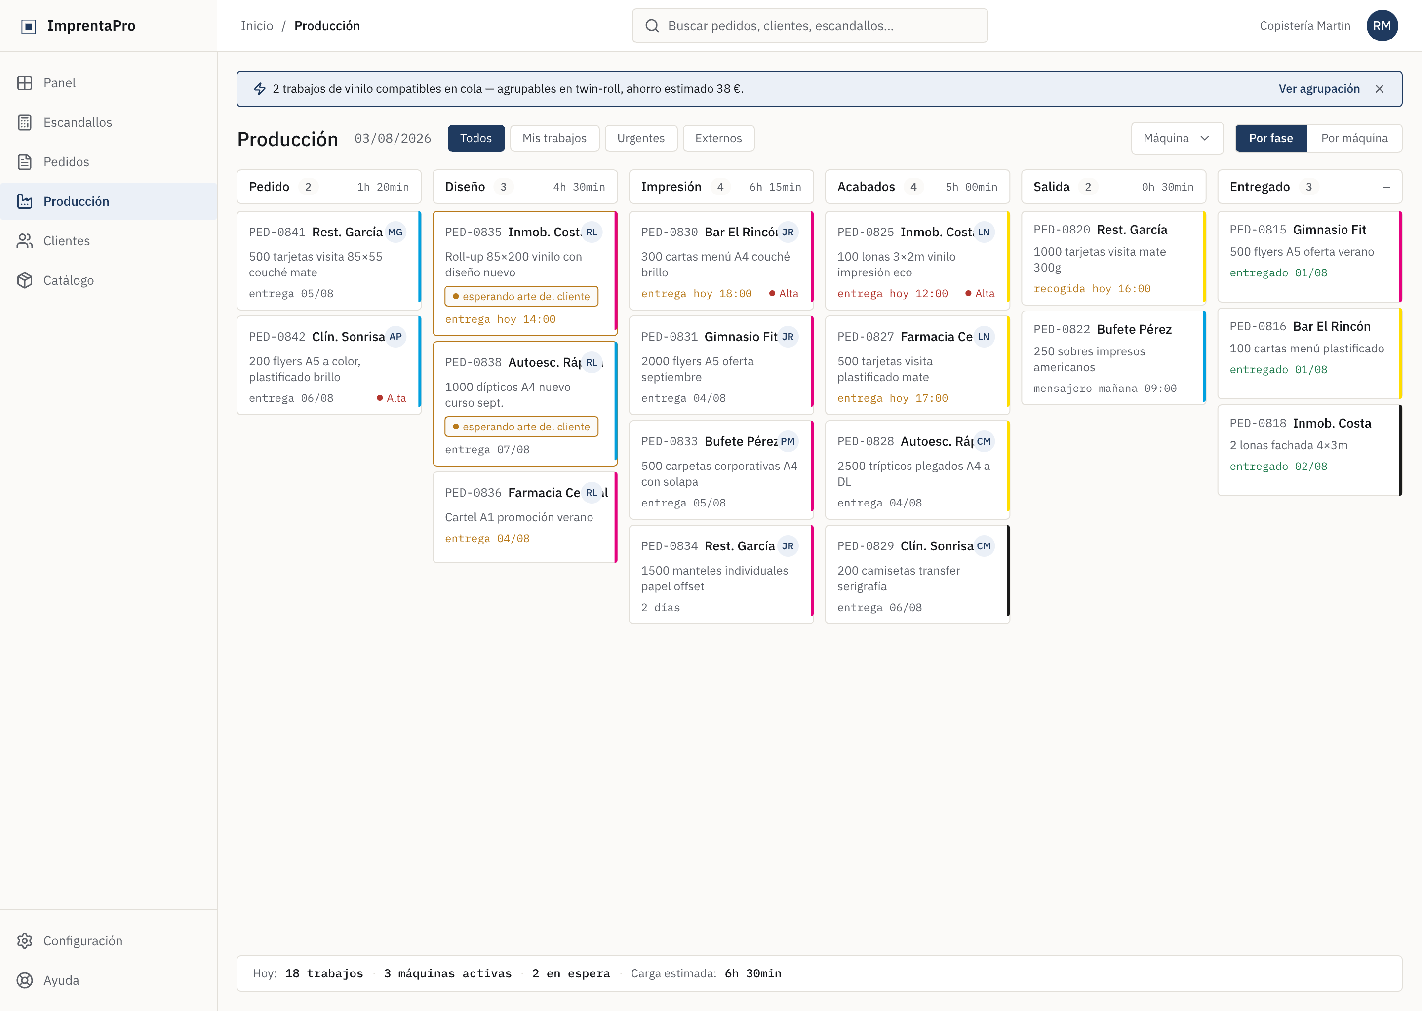Open Ayuda page

pos(108,980)
